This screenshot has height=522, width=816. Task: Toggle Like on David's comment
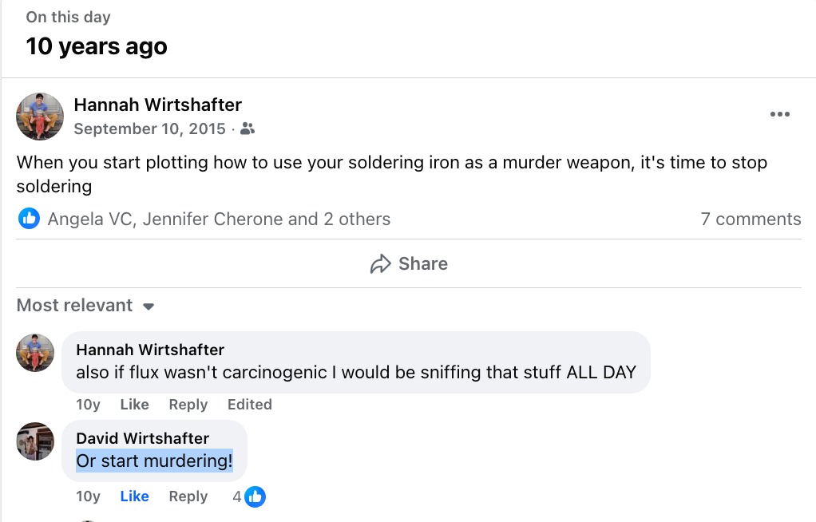pyautogui.click(x=134, y=496)
